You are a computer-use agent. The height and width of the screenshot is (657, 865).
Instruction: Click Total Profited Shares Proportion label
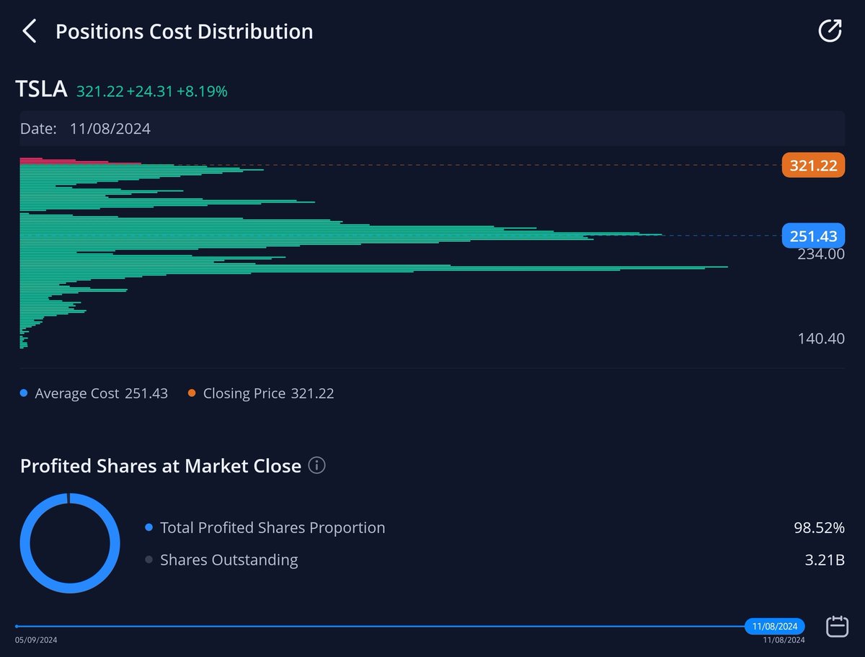[272, 527]
